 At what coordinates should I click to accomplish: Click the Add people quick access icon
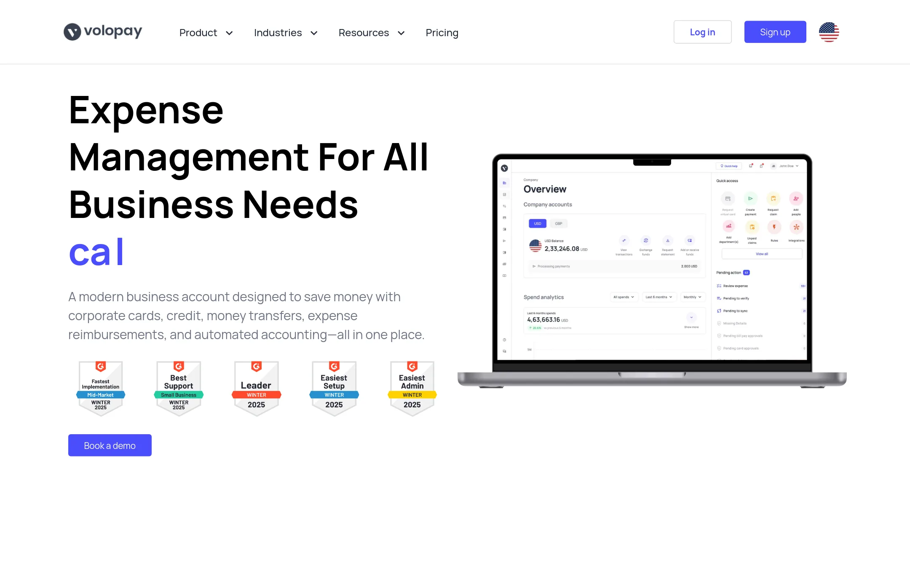tap(796, 199)
